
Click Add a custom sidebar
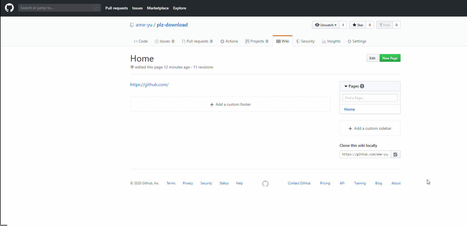tap(370, 128)
